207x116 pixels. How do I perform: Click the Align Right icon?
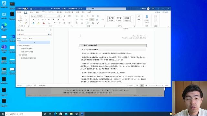point(87,19)
